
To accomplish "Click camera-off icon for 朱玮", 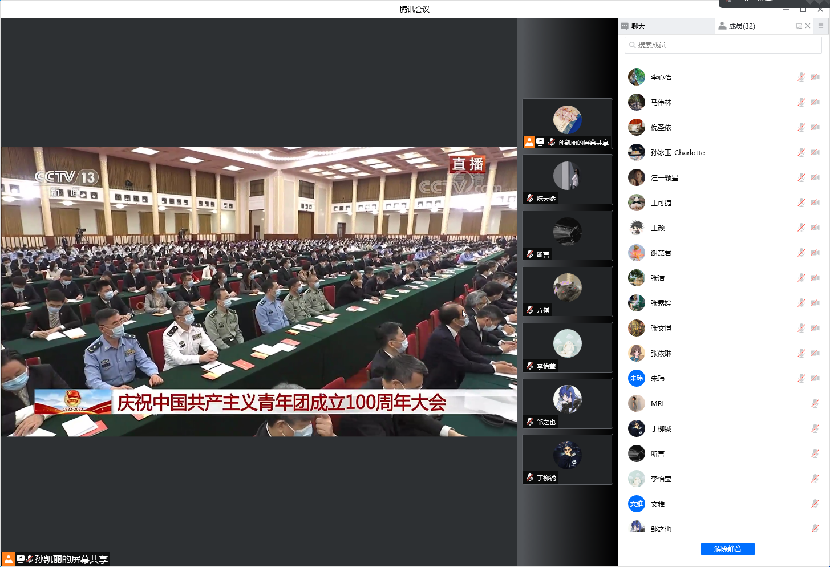I will pos(815,378).
